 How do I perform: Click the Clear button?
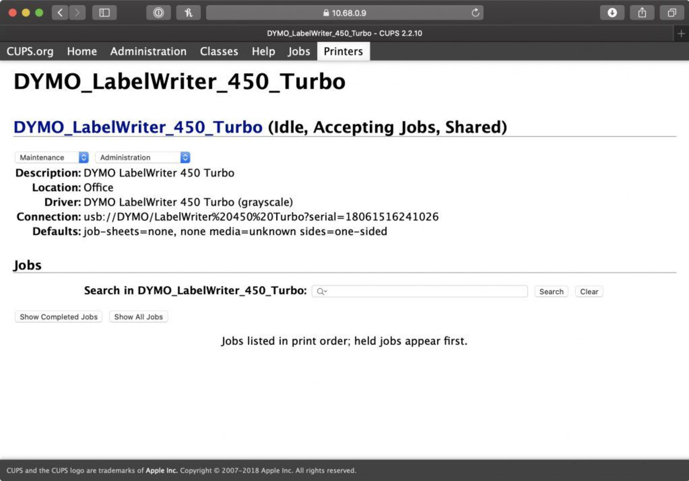pos(589,292)
